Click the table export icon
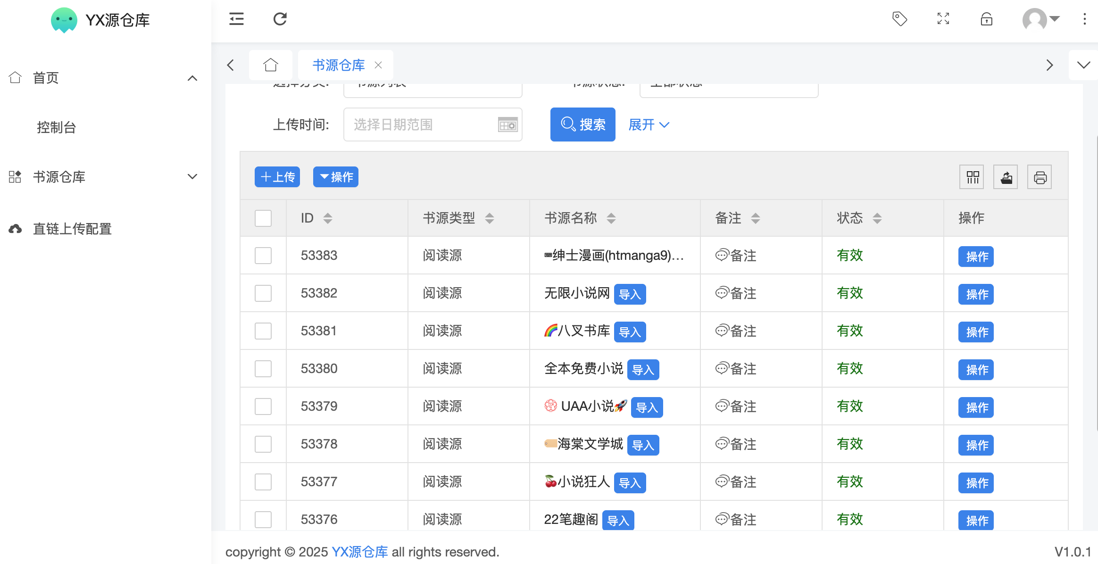Viewport: 1098px width, 564px height. tap(1006, 177)
